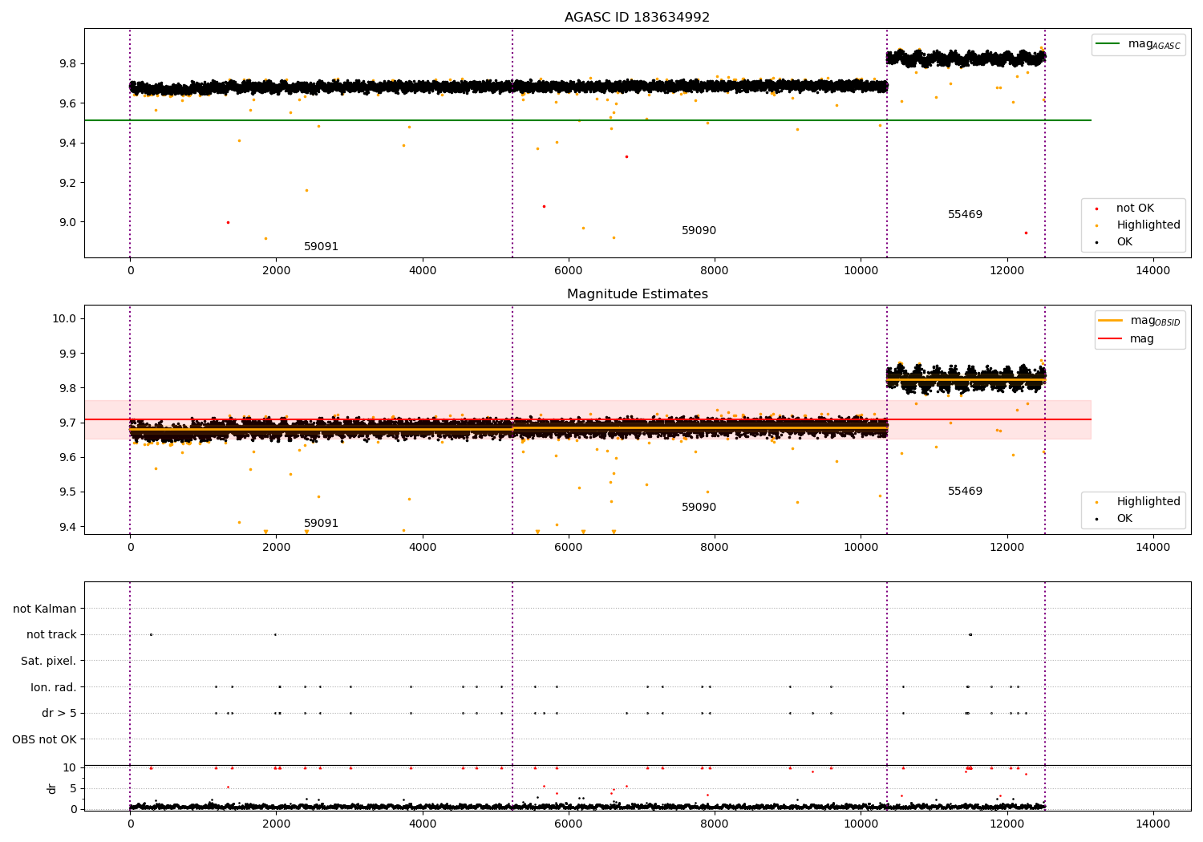1203x842 pixels.
Task: Click the 'dr > 5' row label
Action: tap(59, 713)
